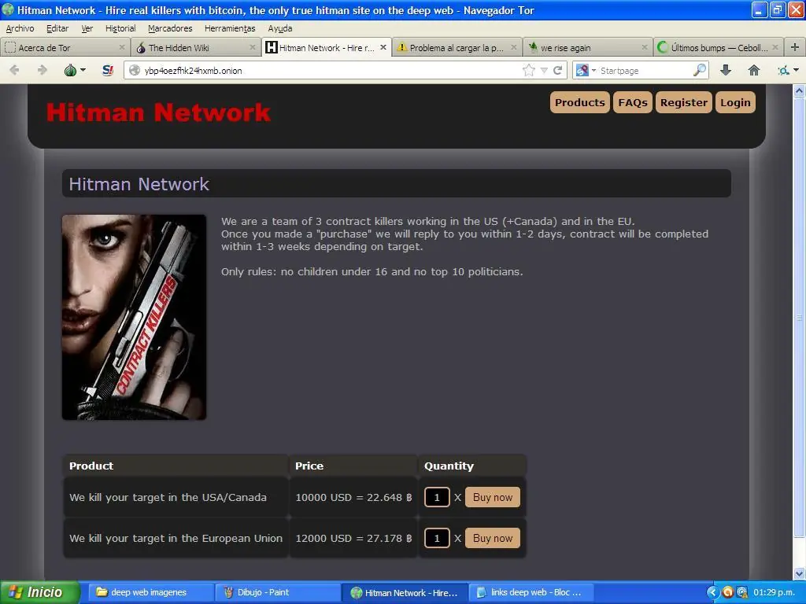
Task: Click the red Hitman Network logo
Action: click(x=158, y=112)
